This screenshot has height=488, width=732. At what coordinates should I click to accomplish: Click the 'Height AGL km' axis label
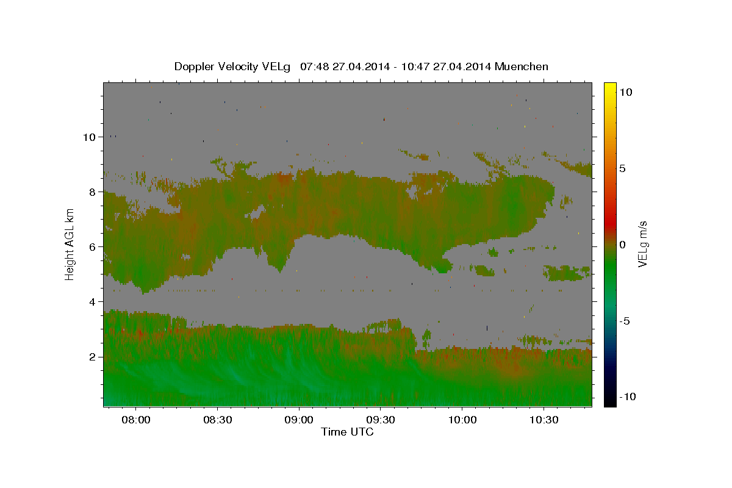70,245
